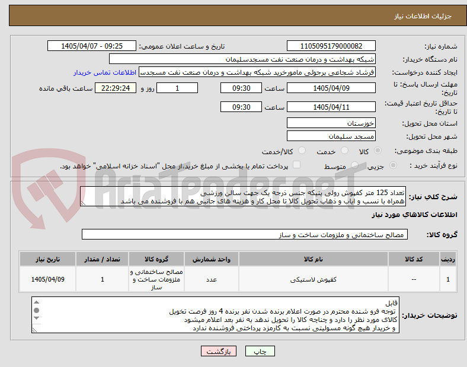The width and height of the screenshot is (467, 367).
Task: Click the واحد شمارش column header
Action: (x=212, y=259)
